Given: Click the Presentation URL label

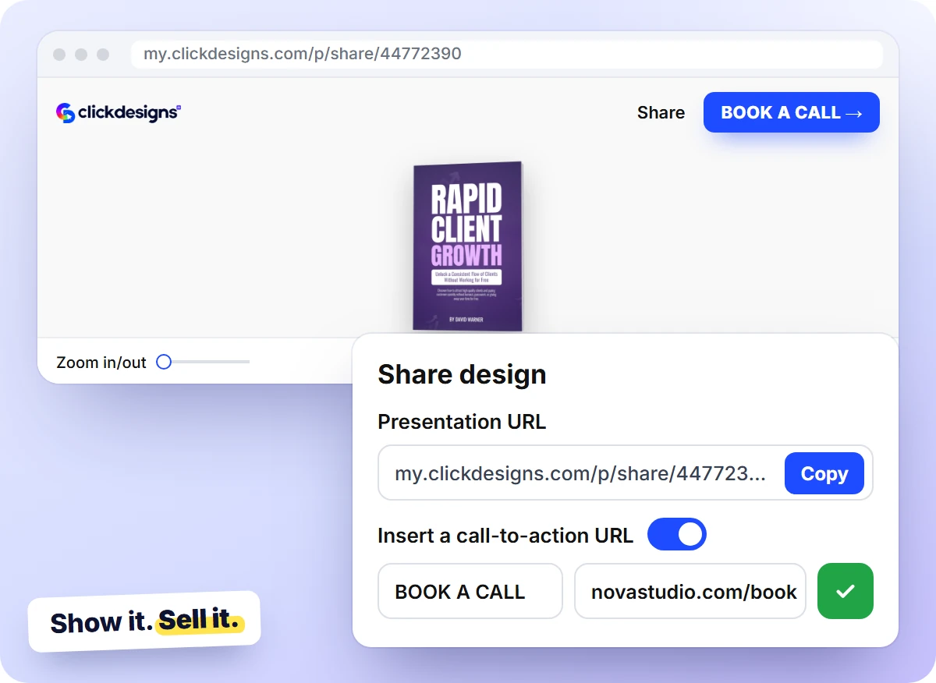Looking at the screenshot, I should pos(462,422).
